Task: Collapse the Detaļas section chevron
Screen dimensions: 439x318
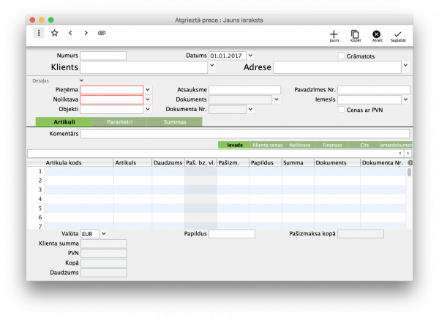Action: (x=81, y=80)
